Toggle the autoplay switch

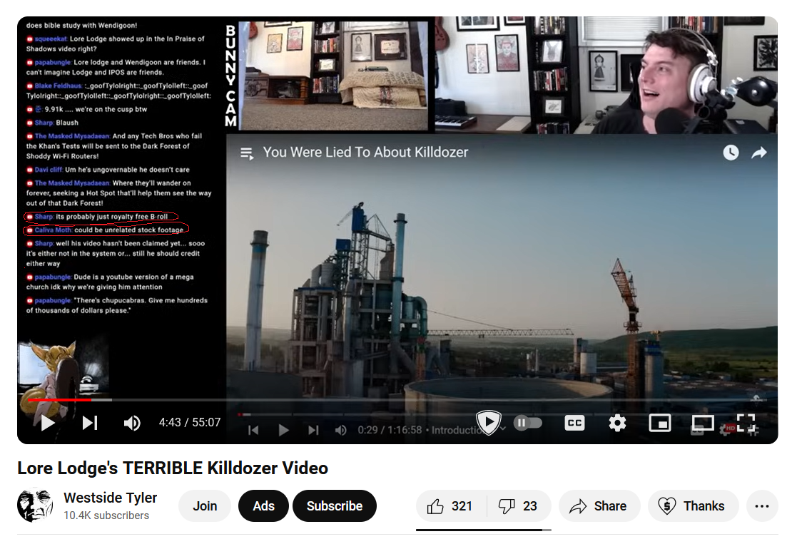527,423
